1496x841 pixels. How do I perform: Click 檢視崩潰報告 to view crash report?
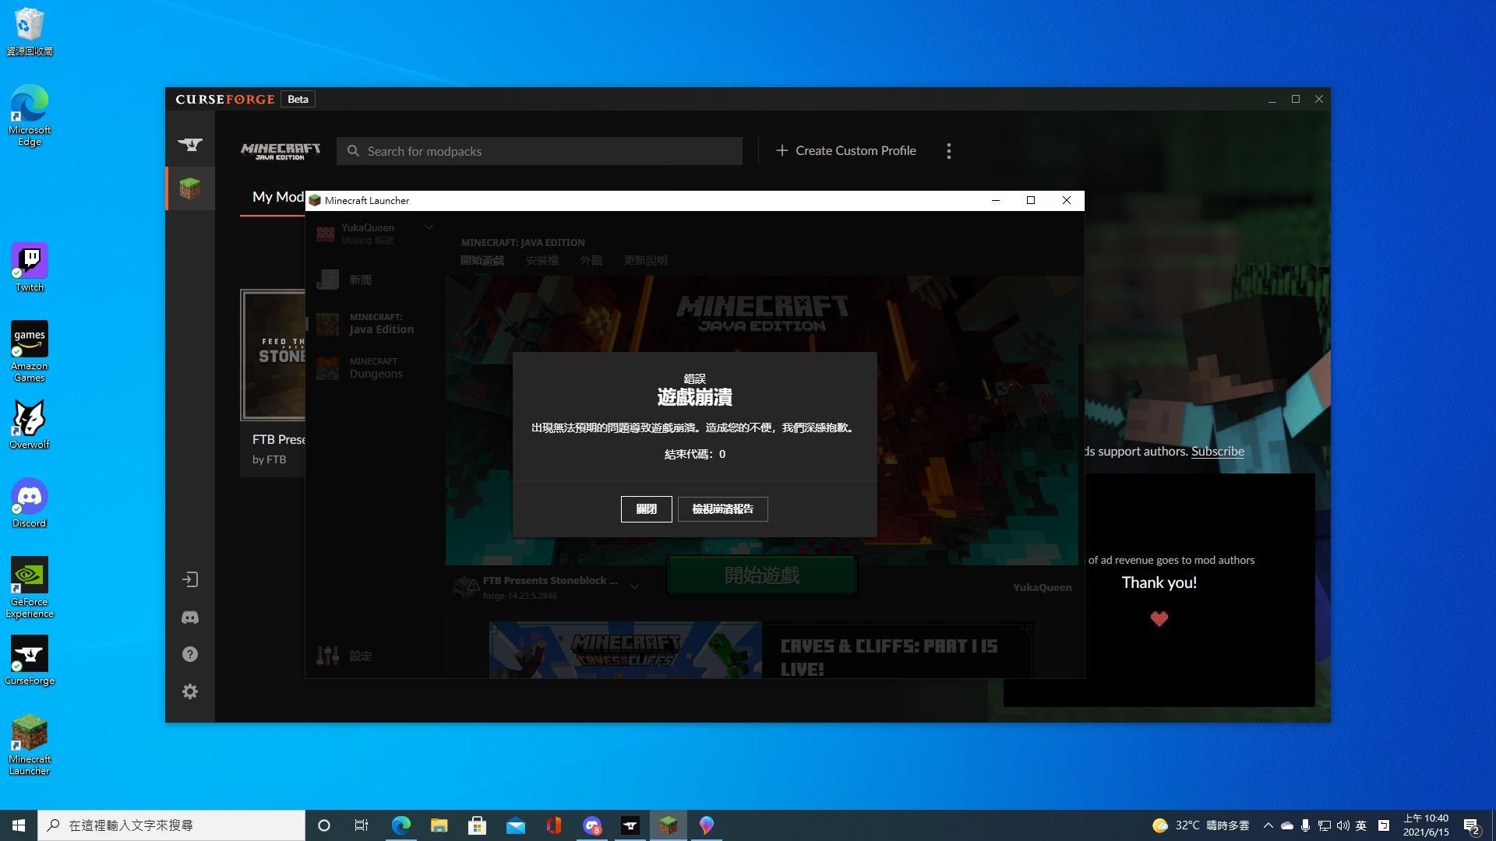coord(722,509)
